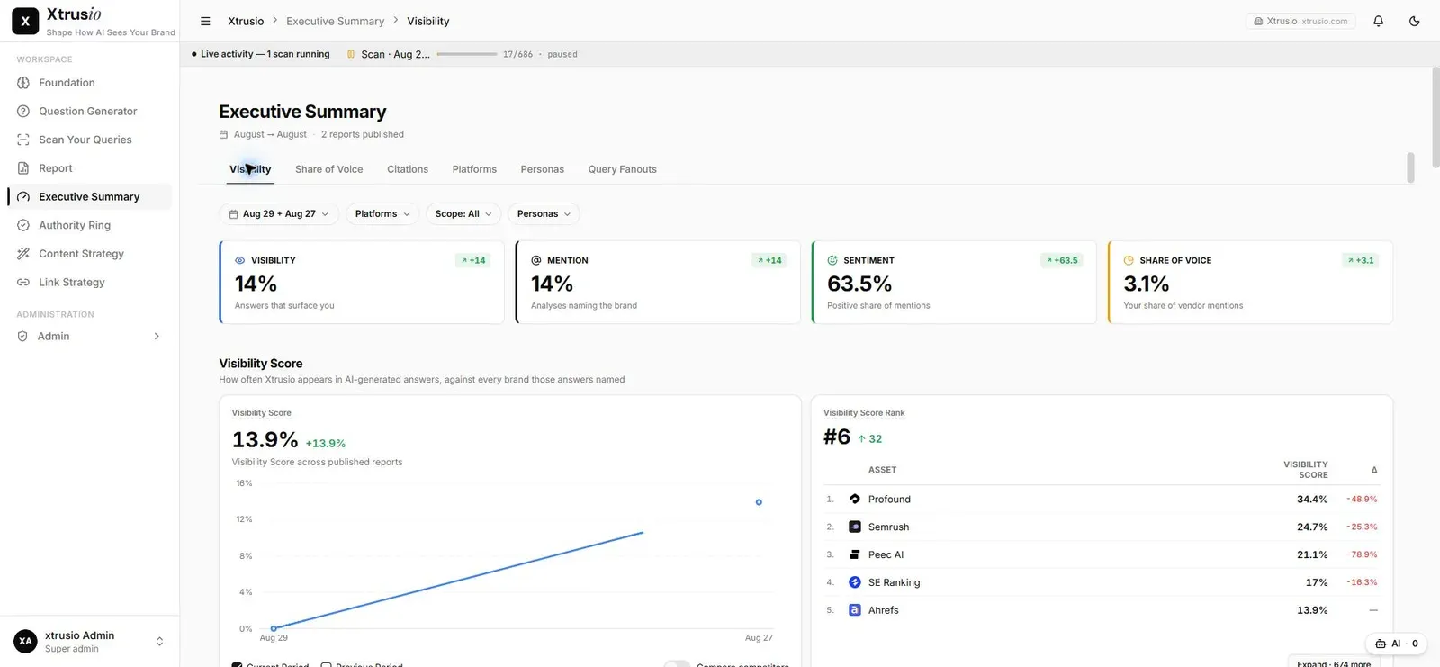Screen dimensions: 1440x667
Task: Open the Platforms filter dropdown
Action: (x=382, y=214)
